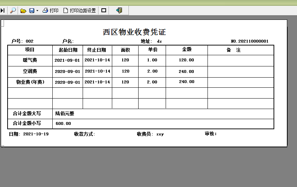The image size is (297, 187).
Task: Select the 物业费(年费) item cell
Action: pyautogui.click(x=30, y=82)
